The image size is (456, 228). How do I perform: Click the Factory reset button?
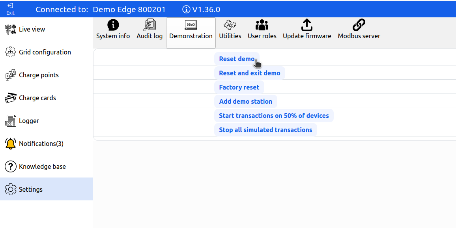click(239, 87)
